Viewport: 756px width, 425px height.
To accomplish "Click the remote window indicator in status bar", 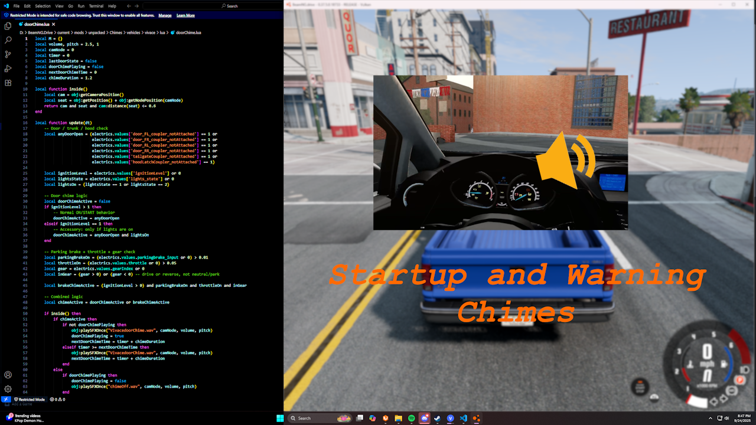I will [5, 400].
